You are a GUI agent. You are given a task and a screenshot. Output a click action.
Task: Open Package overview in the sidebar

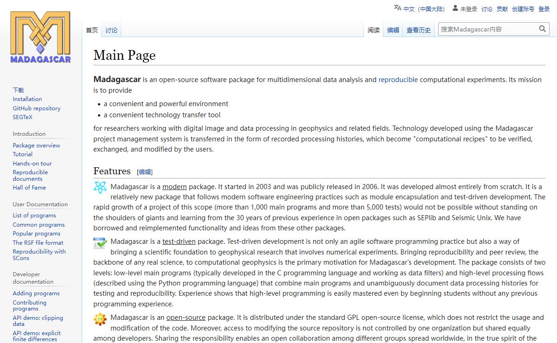(37, 146)
